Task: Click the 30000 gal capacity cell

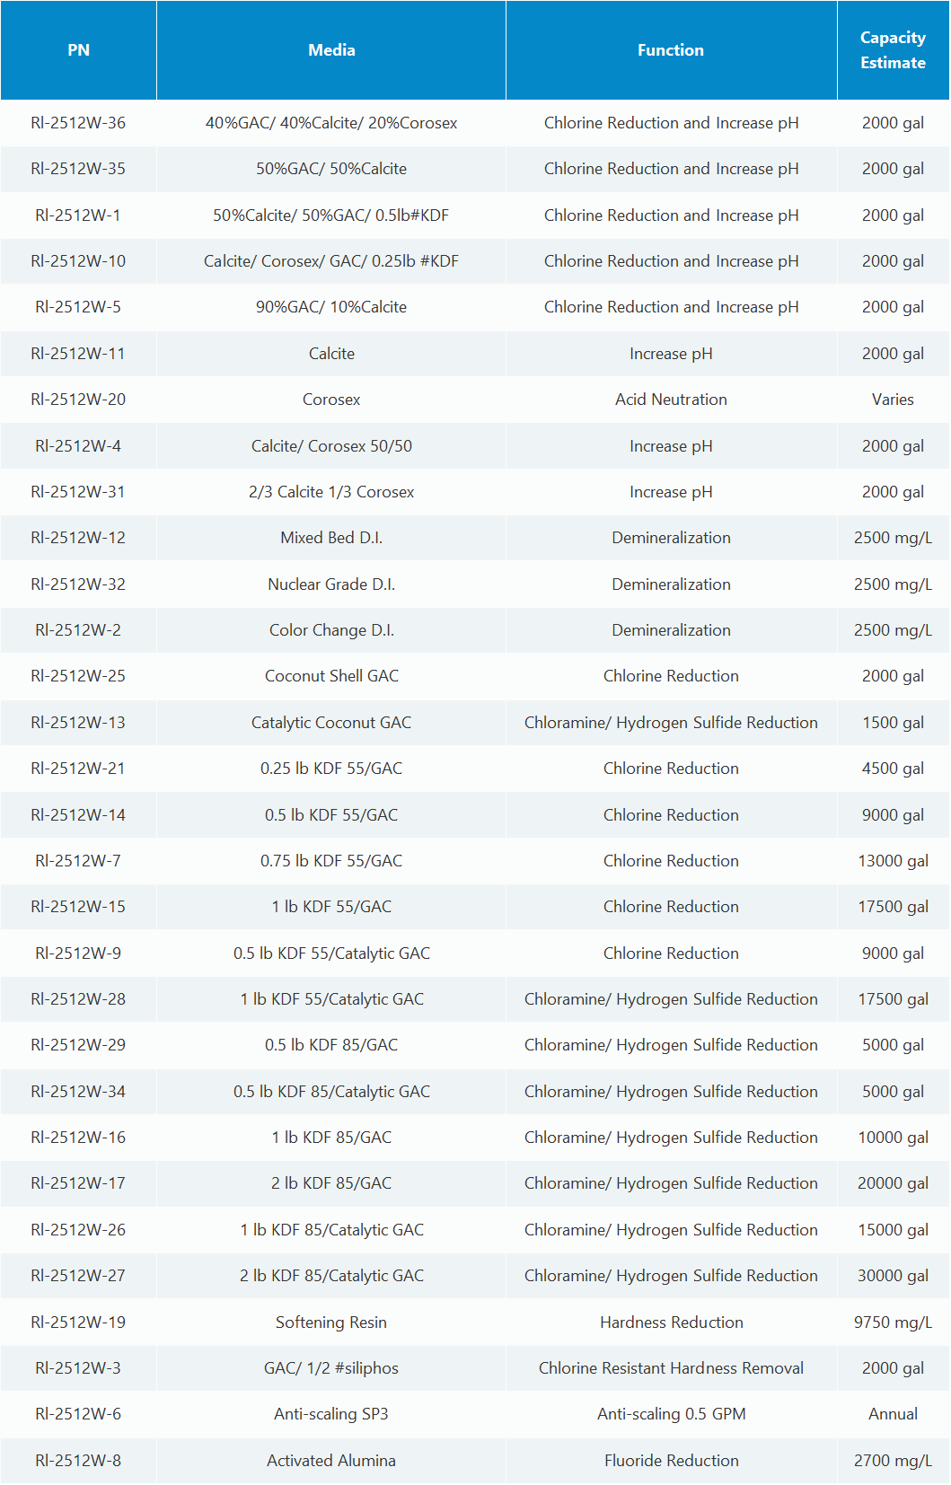Action: 893,1276
